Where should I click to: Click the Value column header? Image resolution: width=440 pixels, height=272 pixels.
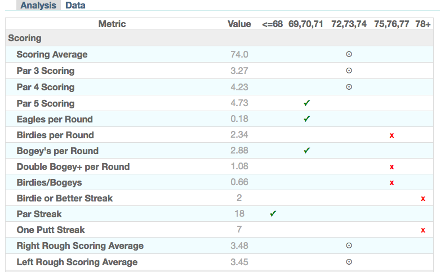pos(239,24)
